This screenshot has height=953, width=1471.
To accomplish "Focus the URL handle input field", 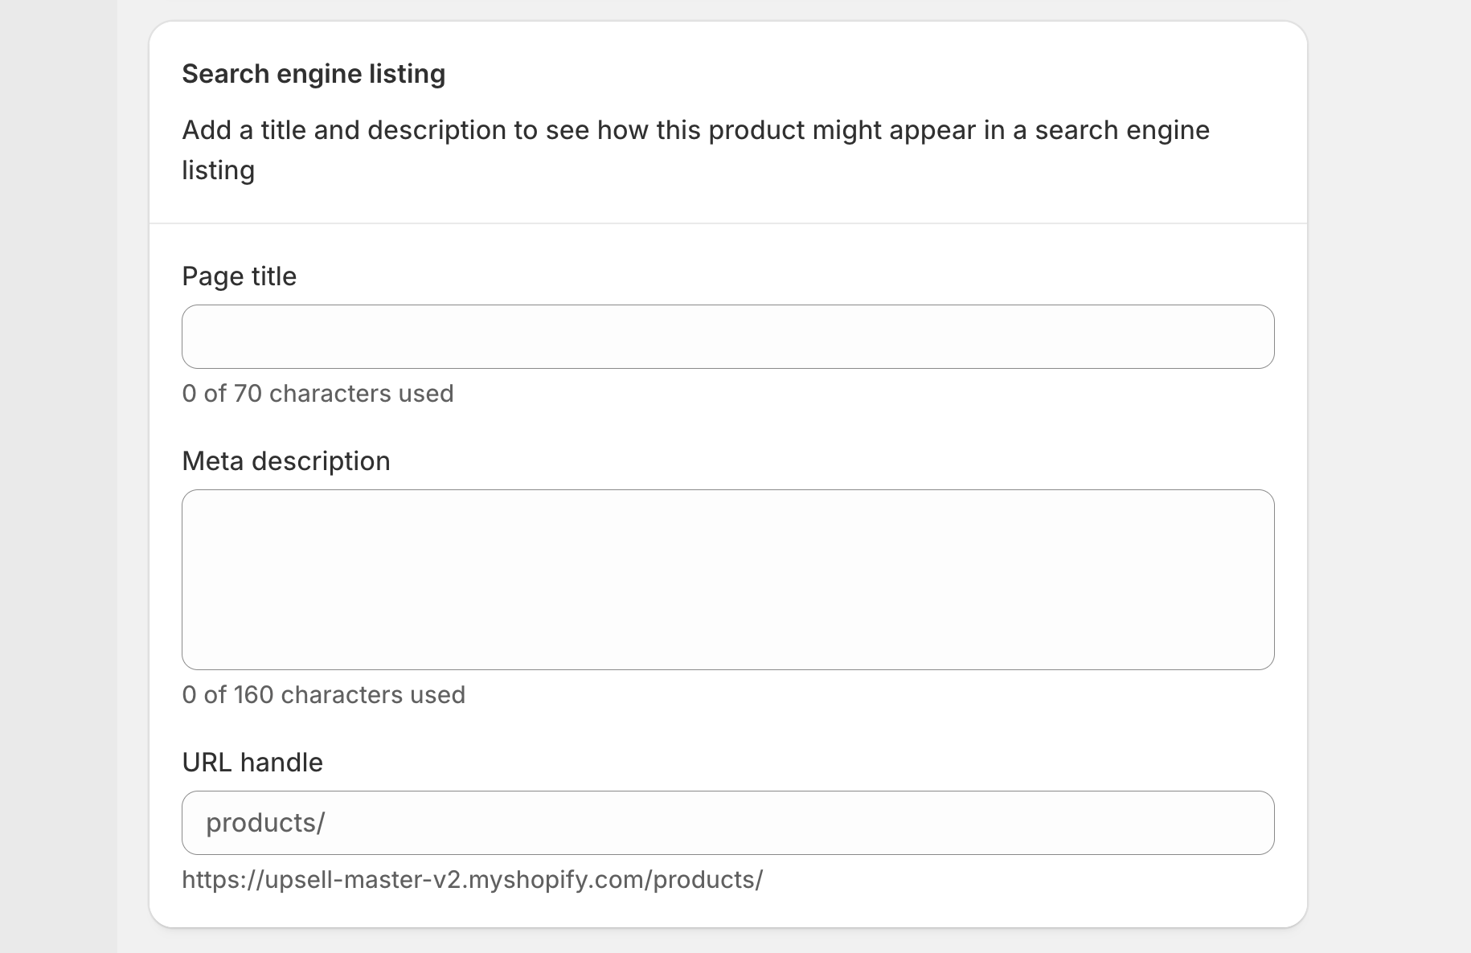I will pos(796,823).
